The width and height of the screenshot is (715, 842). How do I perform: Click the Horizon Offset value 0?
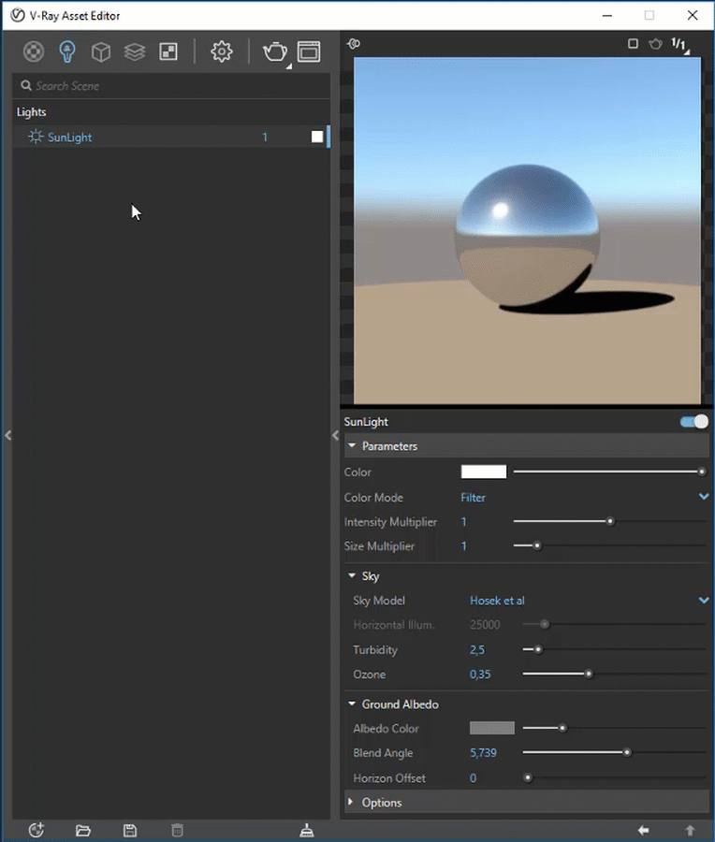(473, 778)
